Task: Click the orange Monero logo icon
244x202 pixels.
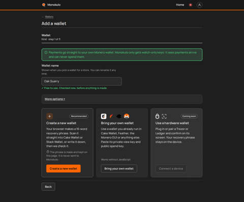Action: 127,116
